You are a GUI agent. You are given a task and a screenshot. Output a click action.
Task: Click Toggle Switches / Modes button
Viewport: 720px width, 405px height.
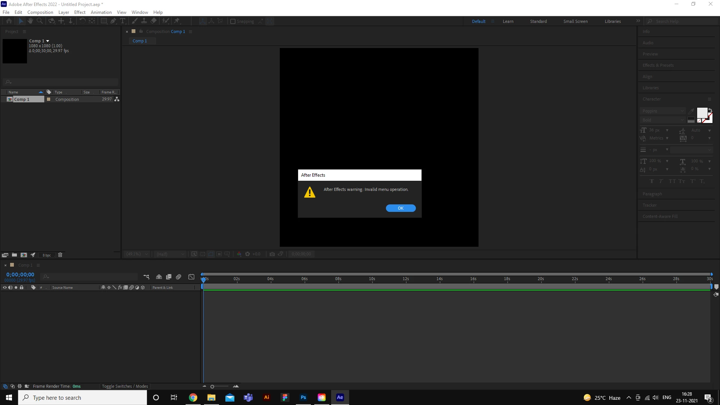tap(125, 386)
